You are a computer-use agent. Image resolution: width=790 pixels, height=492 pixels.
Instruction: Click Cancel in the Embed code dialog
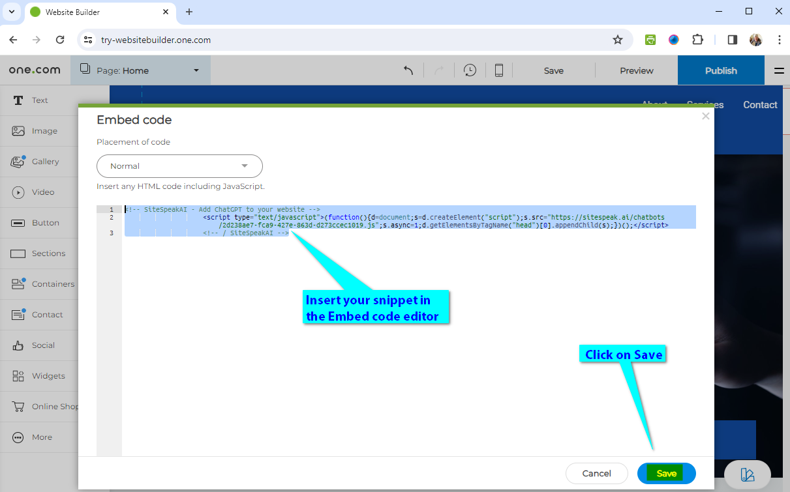[597, 474]
